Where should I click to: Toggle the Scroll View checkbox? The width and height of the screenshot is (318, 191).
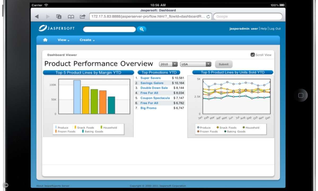click(x=252, y=55)
